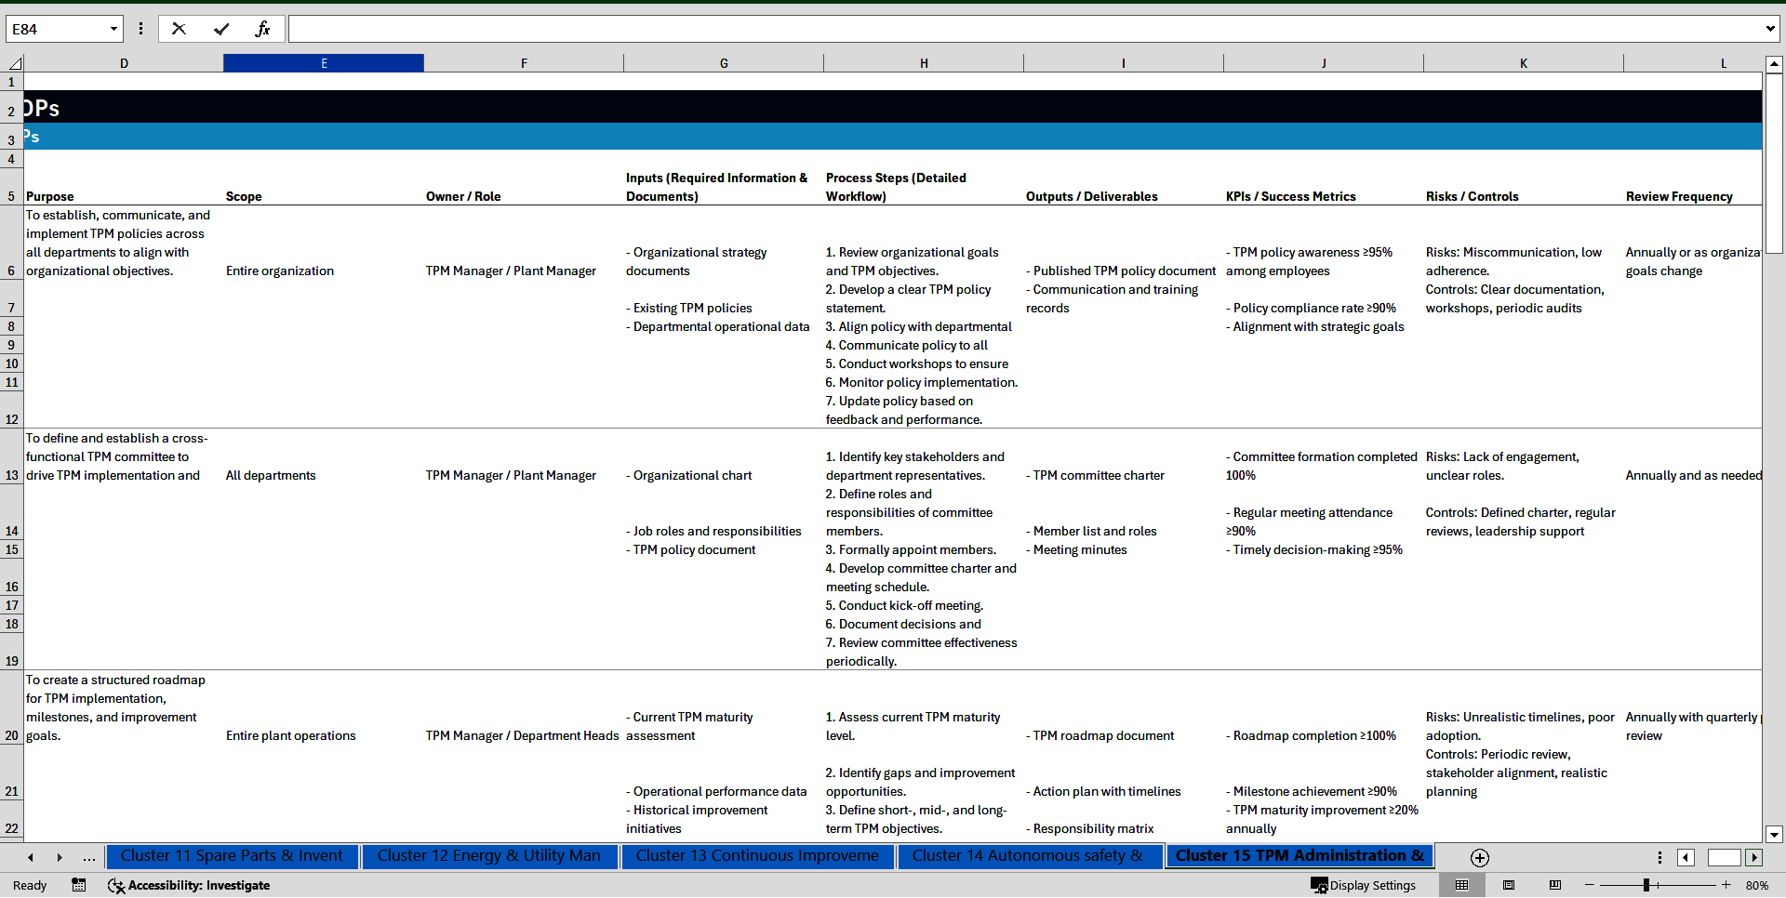The width and height of the screenshot is (1786, 898).
Task: Click the left sheet-scroll arrow icon
Action: (31, 857)
